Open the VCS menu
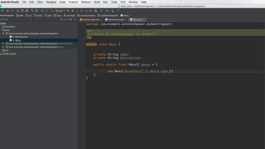This screenshot has width=265, height=149. coord(123,2)
